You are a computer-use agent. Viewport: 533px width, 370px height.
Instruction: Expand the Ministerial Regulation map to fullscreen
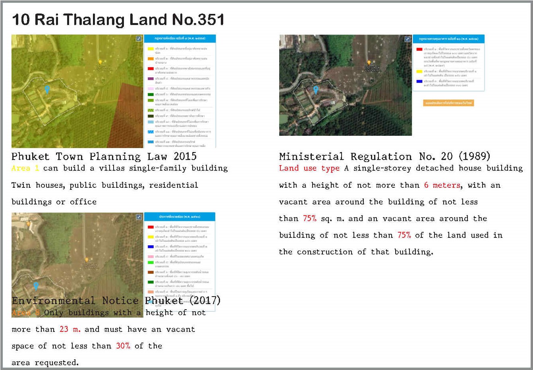click(407, 39)
